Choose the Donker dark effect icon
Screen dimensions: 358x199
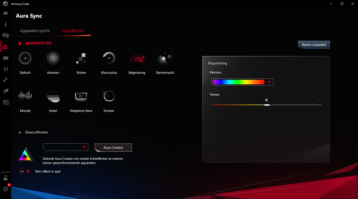tap(109, 96)
